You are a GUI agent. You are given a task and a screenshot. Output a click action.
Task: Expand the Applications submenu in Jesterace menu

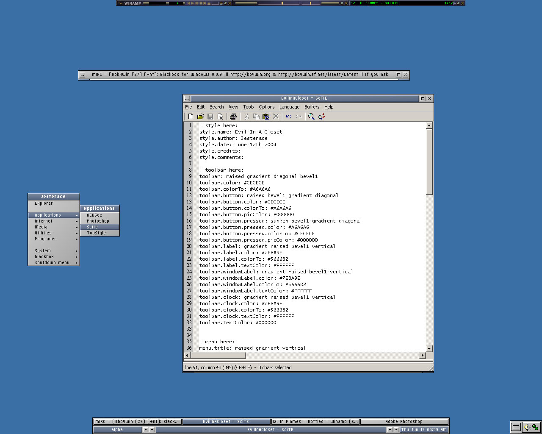[x=53, y=215]
